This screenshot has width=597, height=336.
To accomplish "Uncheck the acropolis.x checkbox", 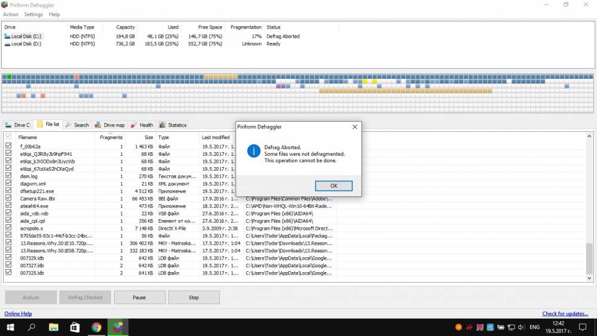I will pos(8,227).
